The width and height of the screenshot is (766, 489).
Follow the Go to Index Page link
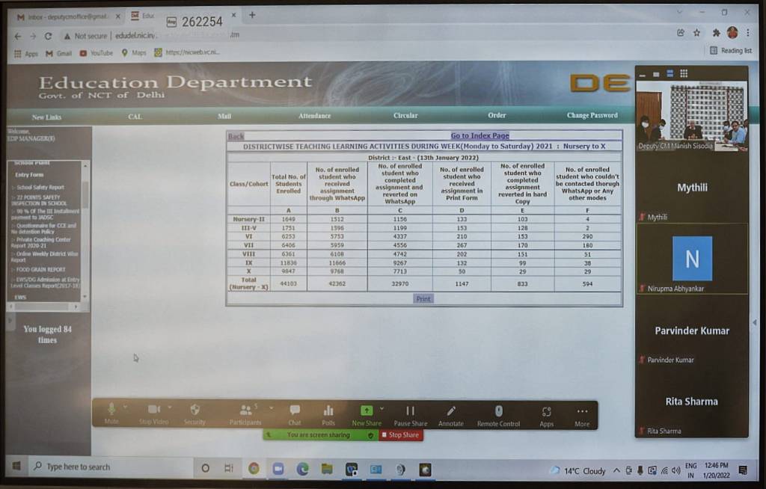[x=479, y=135]
